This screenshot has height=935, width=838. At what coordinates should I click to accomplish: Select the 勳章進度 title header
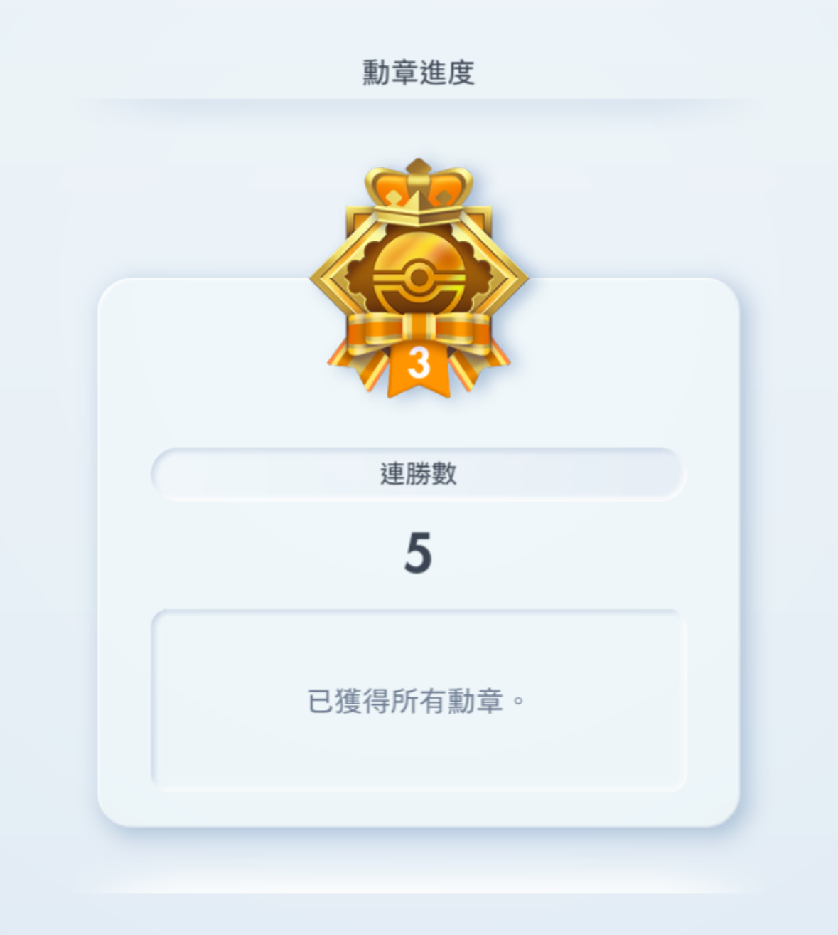[x=419, y=73]
